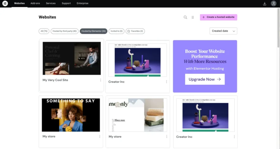Click the star icon in Favorites filter
This screenshot has height=149, width=280.
[128, 31]
